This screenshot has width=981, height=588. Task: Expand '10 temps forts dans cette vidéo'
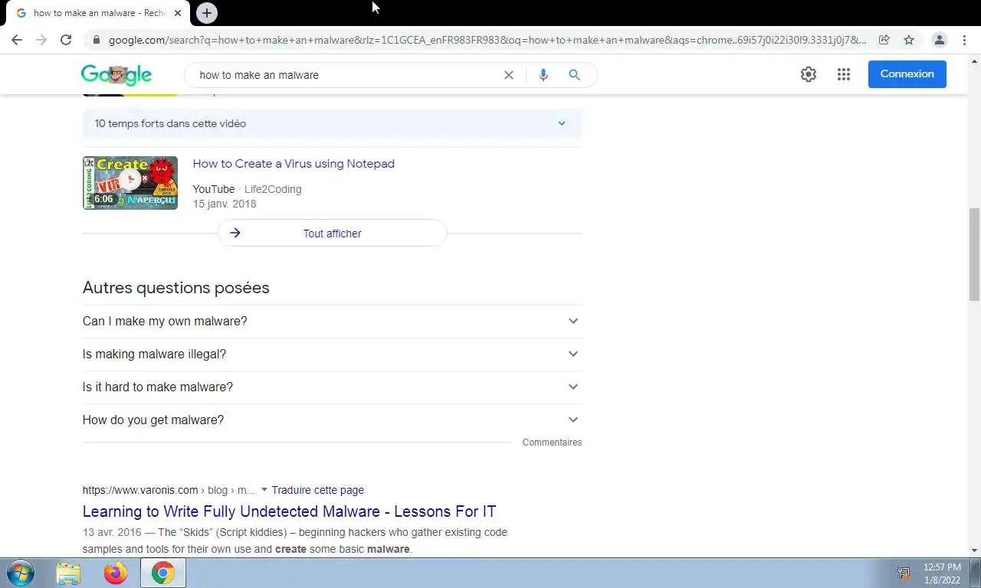(x=333, y=123)
